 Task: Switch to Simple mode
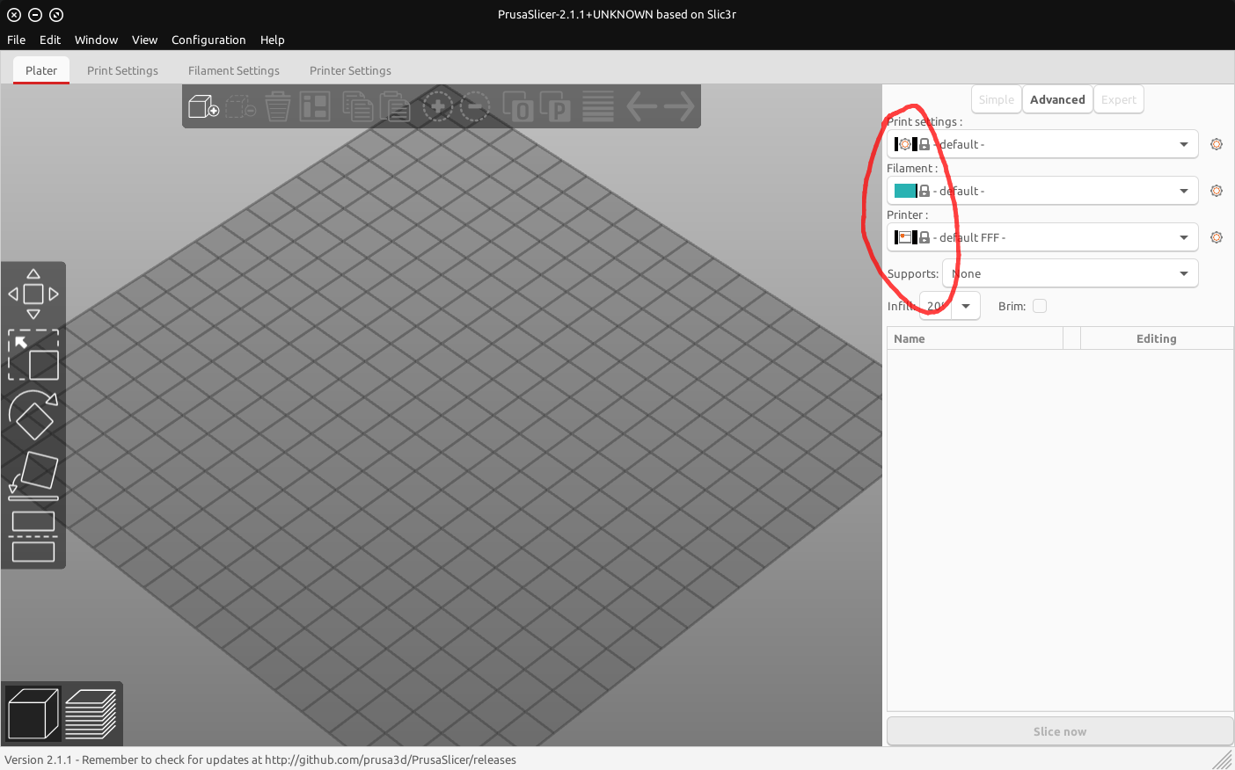click(997, 99)
